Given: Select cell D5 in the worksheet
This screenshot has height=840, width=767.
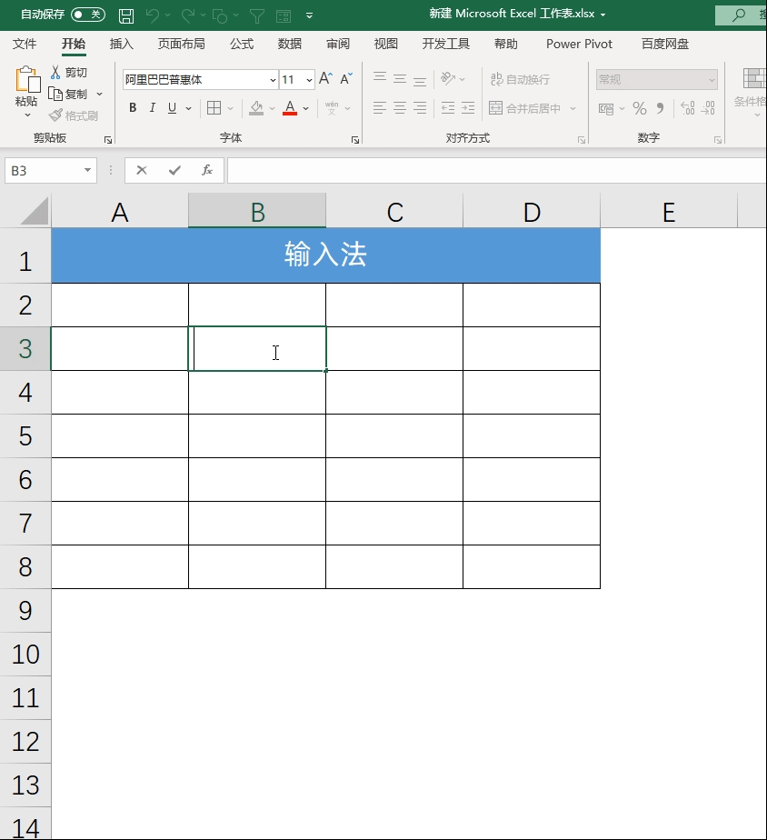Looking at the screenshot, I should coord(532,435).
